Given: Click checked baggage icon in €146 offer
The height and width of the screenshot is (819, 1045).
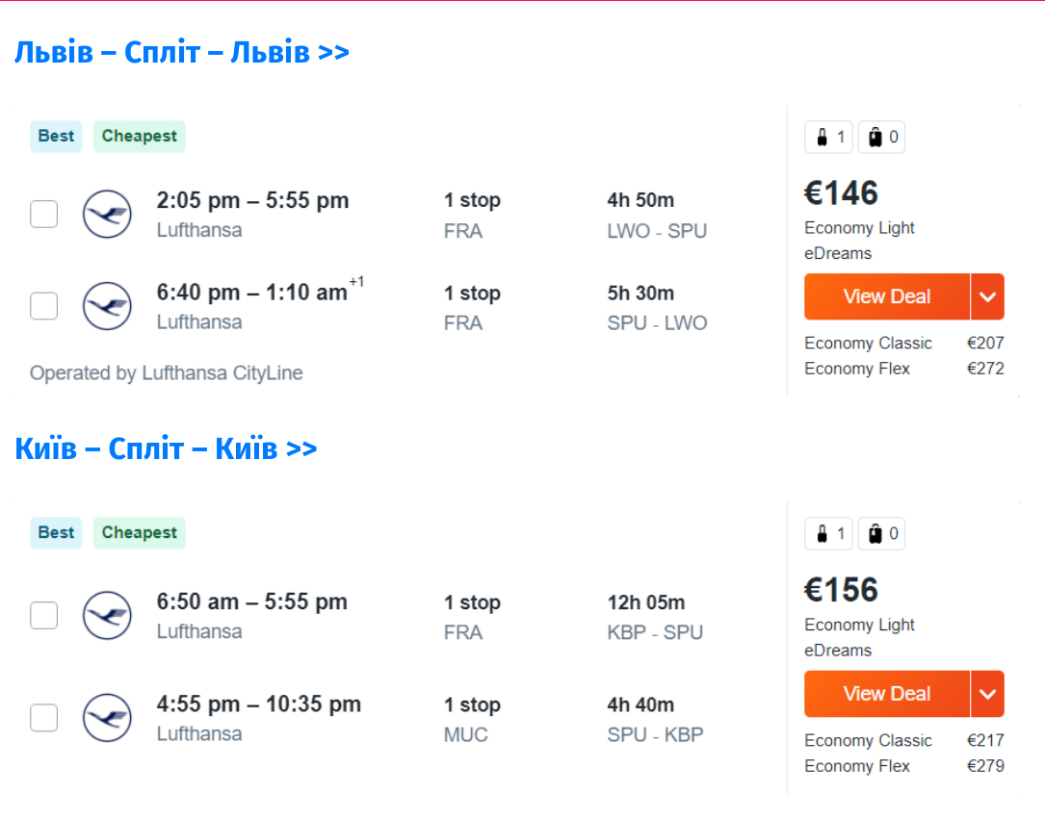Looking at the screenshot, I should coord(875,138).
